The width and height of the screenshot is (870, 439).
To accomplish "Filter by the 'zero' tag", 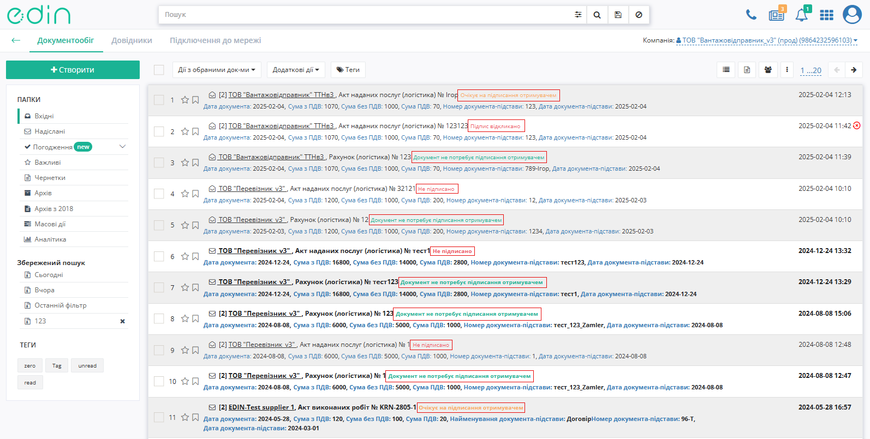I will [30, 365].
